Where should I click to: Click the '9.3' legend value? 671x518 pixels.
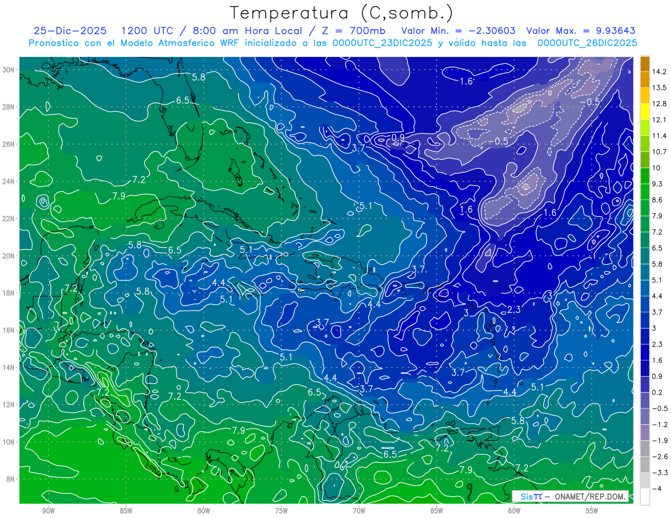click(658, 184)
